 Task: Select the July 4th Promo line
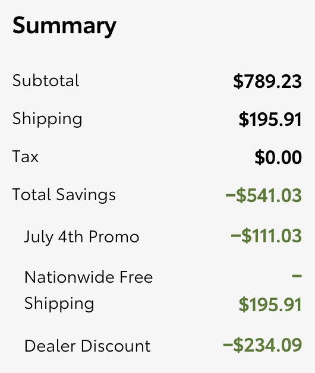coord(81,237)
